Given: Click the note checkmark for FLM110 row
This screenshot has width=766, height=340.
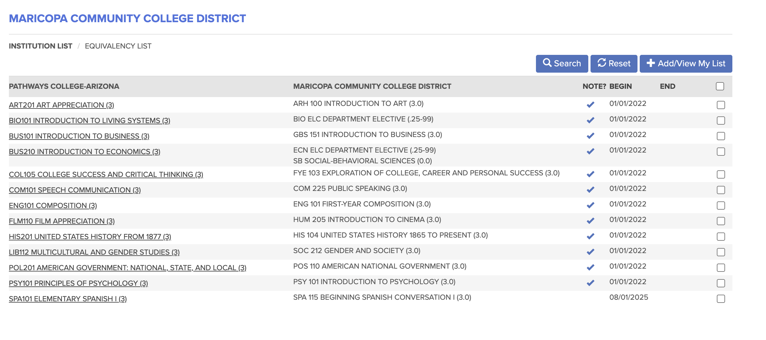Looking at the screenshot, I should coord(590,221).
